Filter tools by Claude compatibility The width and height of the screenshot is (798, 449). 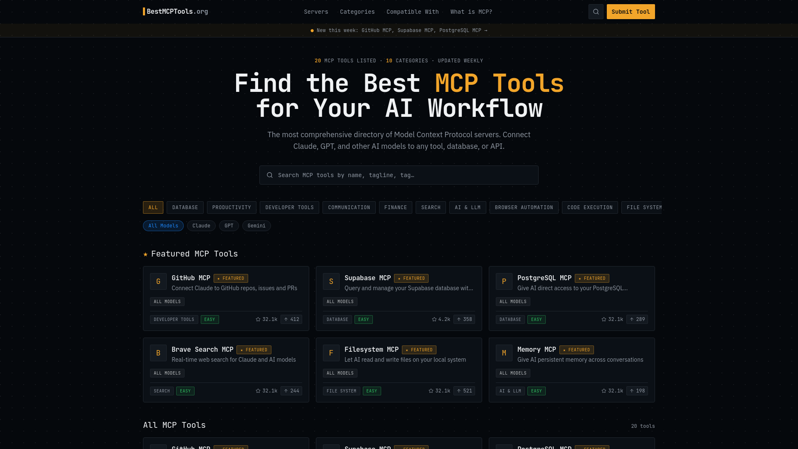pyautogui.click(x=201, y=226)
